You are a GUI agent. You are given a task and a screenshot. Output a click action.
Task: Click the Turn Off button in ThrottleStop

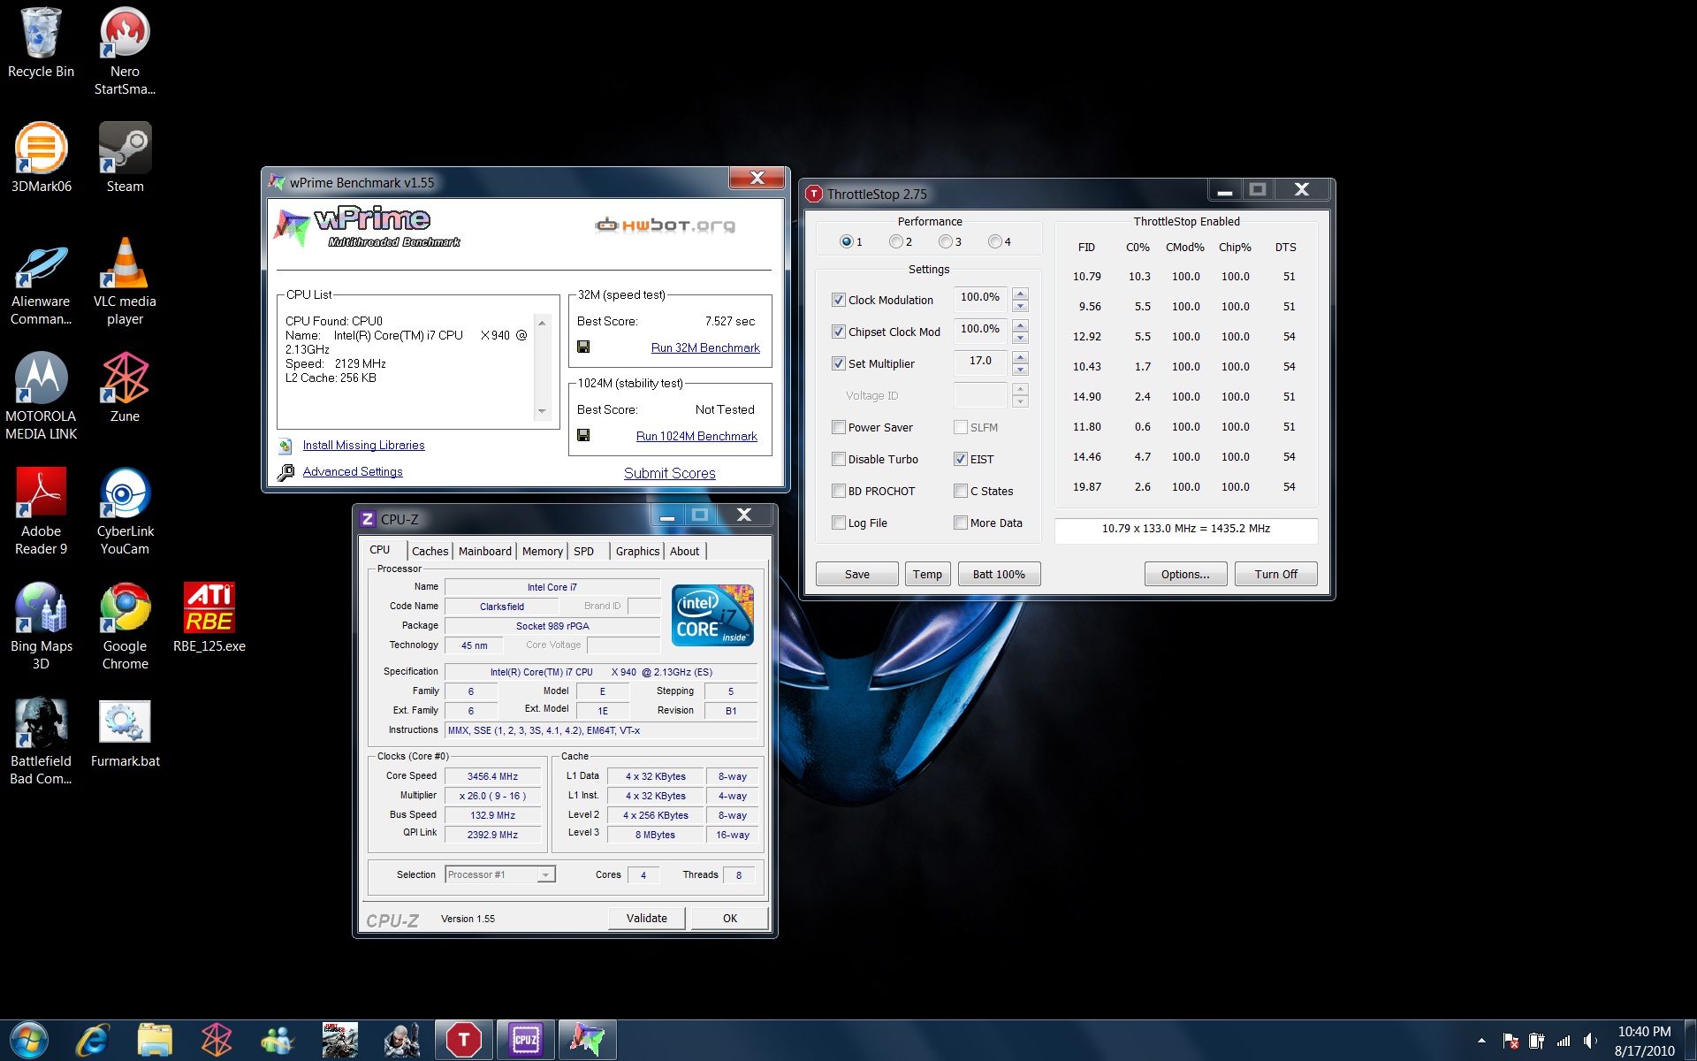[x=1275, y=574]
